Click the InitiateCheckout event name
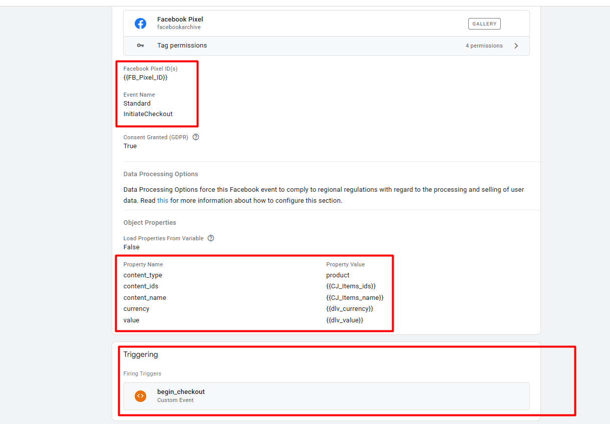Image resolution: width=610 pixels, height=424 pixels. click(148, 114)
